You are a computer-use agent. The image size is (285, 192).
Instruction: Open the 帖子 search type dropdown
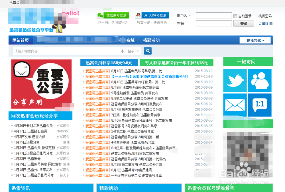[133, 51]
